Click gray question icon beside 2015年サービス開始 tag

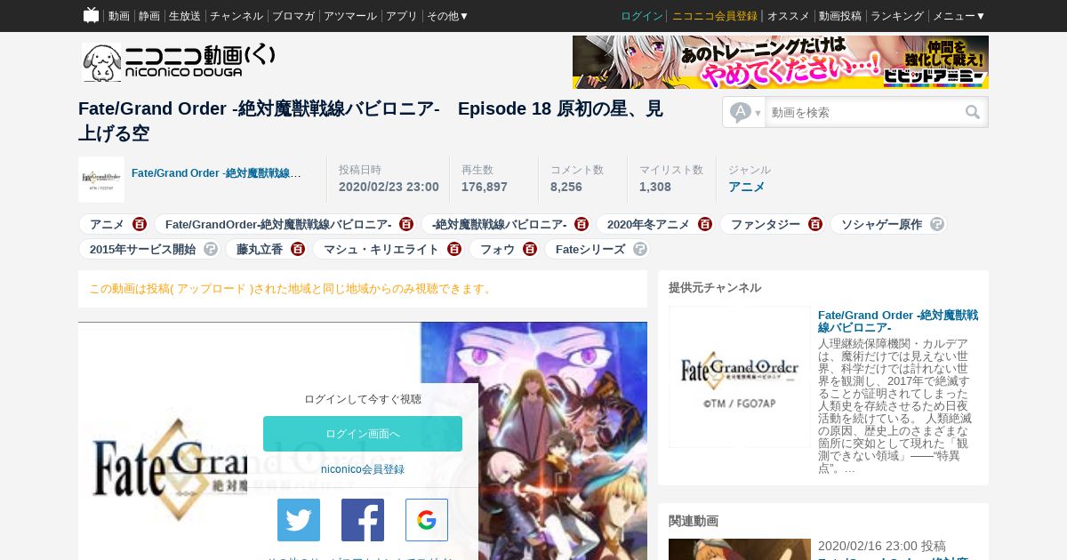point(211,249)
